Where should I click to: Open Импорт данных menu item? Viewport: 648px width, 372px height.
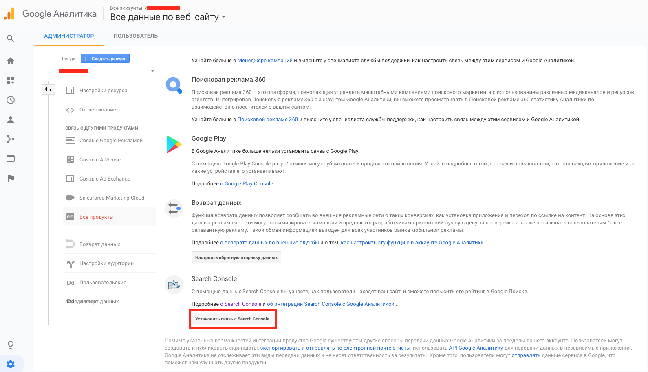click(x=110, y=302)
